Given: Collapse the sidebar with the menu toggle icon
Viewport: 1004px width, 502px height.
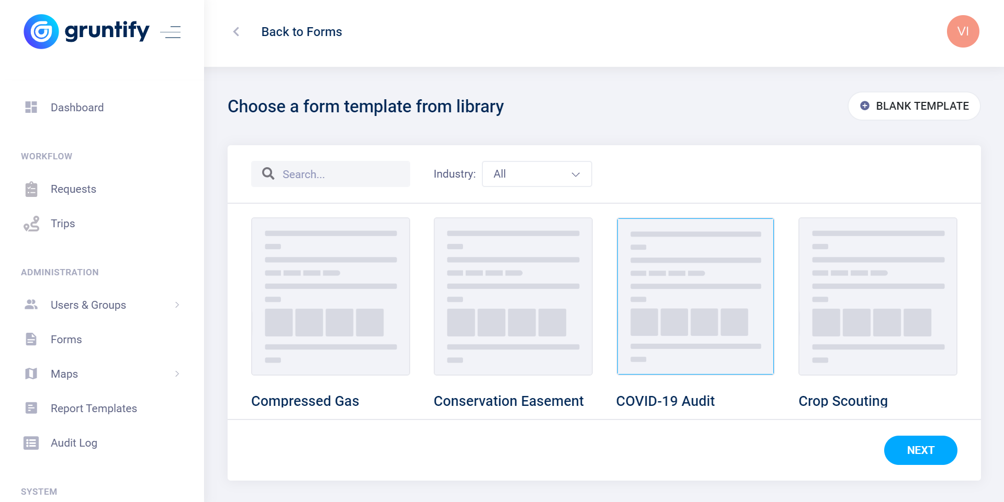Looking at the screenshot, I should tap(171, 32).
